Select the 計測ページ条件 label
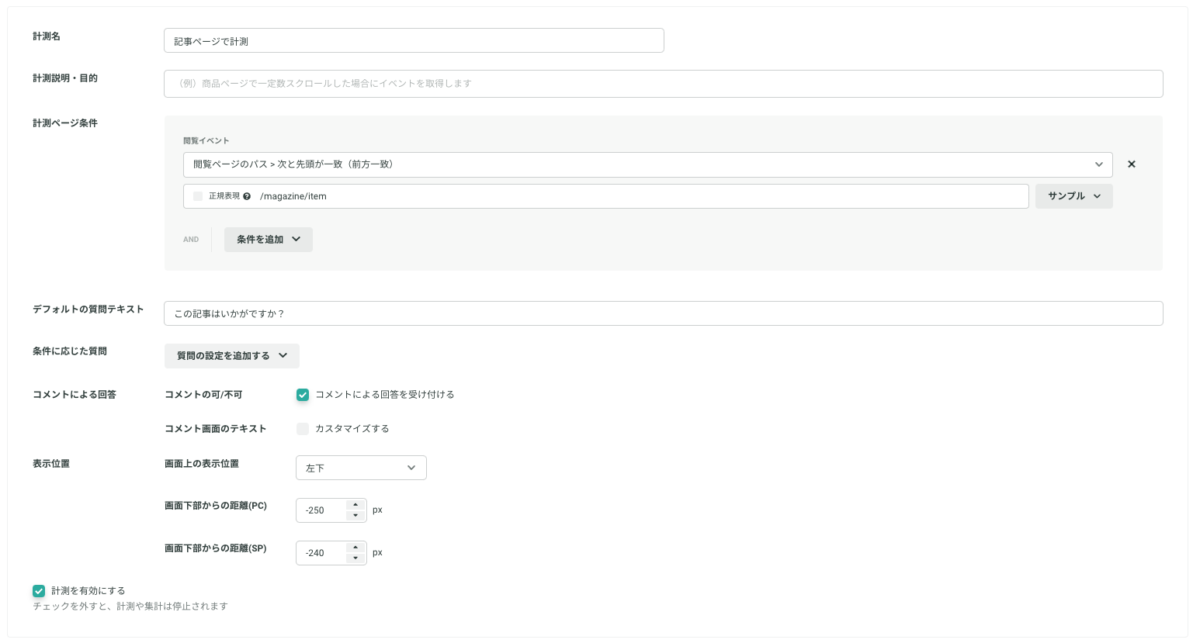 coord(65,123)
